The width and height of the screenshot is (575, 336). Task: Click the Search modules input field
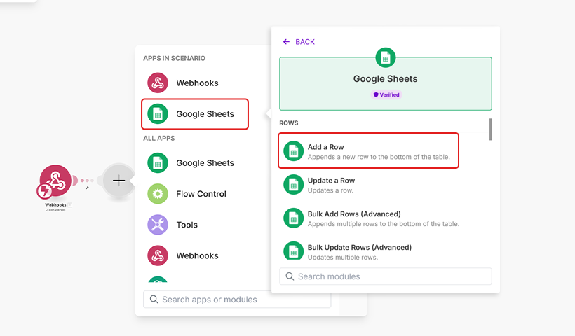pos(386,276)
